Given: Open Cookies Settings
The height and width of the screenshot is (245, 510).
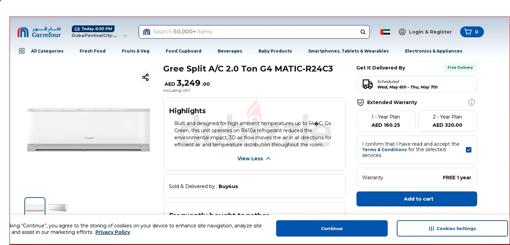Looking at the screenshot, I should (x=452, y=228).
